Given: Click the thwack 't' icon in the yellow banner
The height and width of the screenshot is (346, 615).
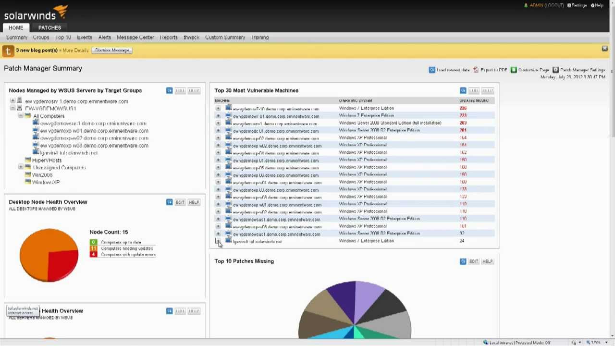Looking at the screenshot, I should tap(8, 51).
